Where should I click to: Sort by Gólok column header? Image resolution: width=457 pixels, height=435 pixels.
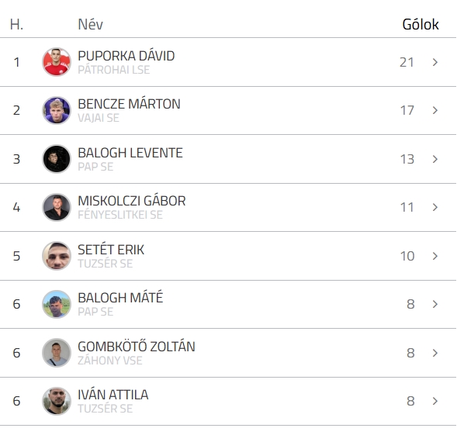(421, 24)
